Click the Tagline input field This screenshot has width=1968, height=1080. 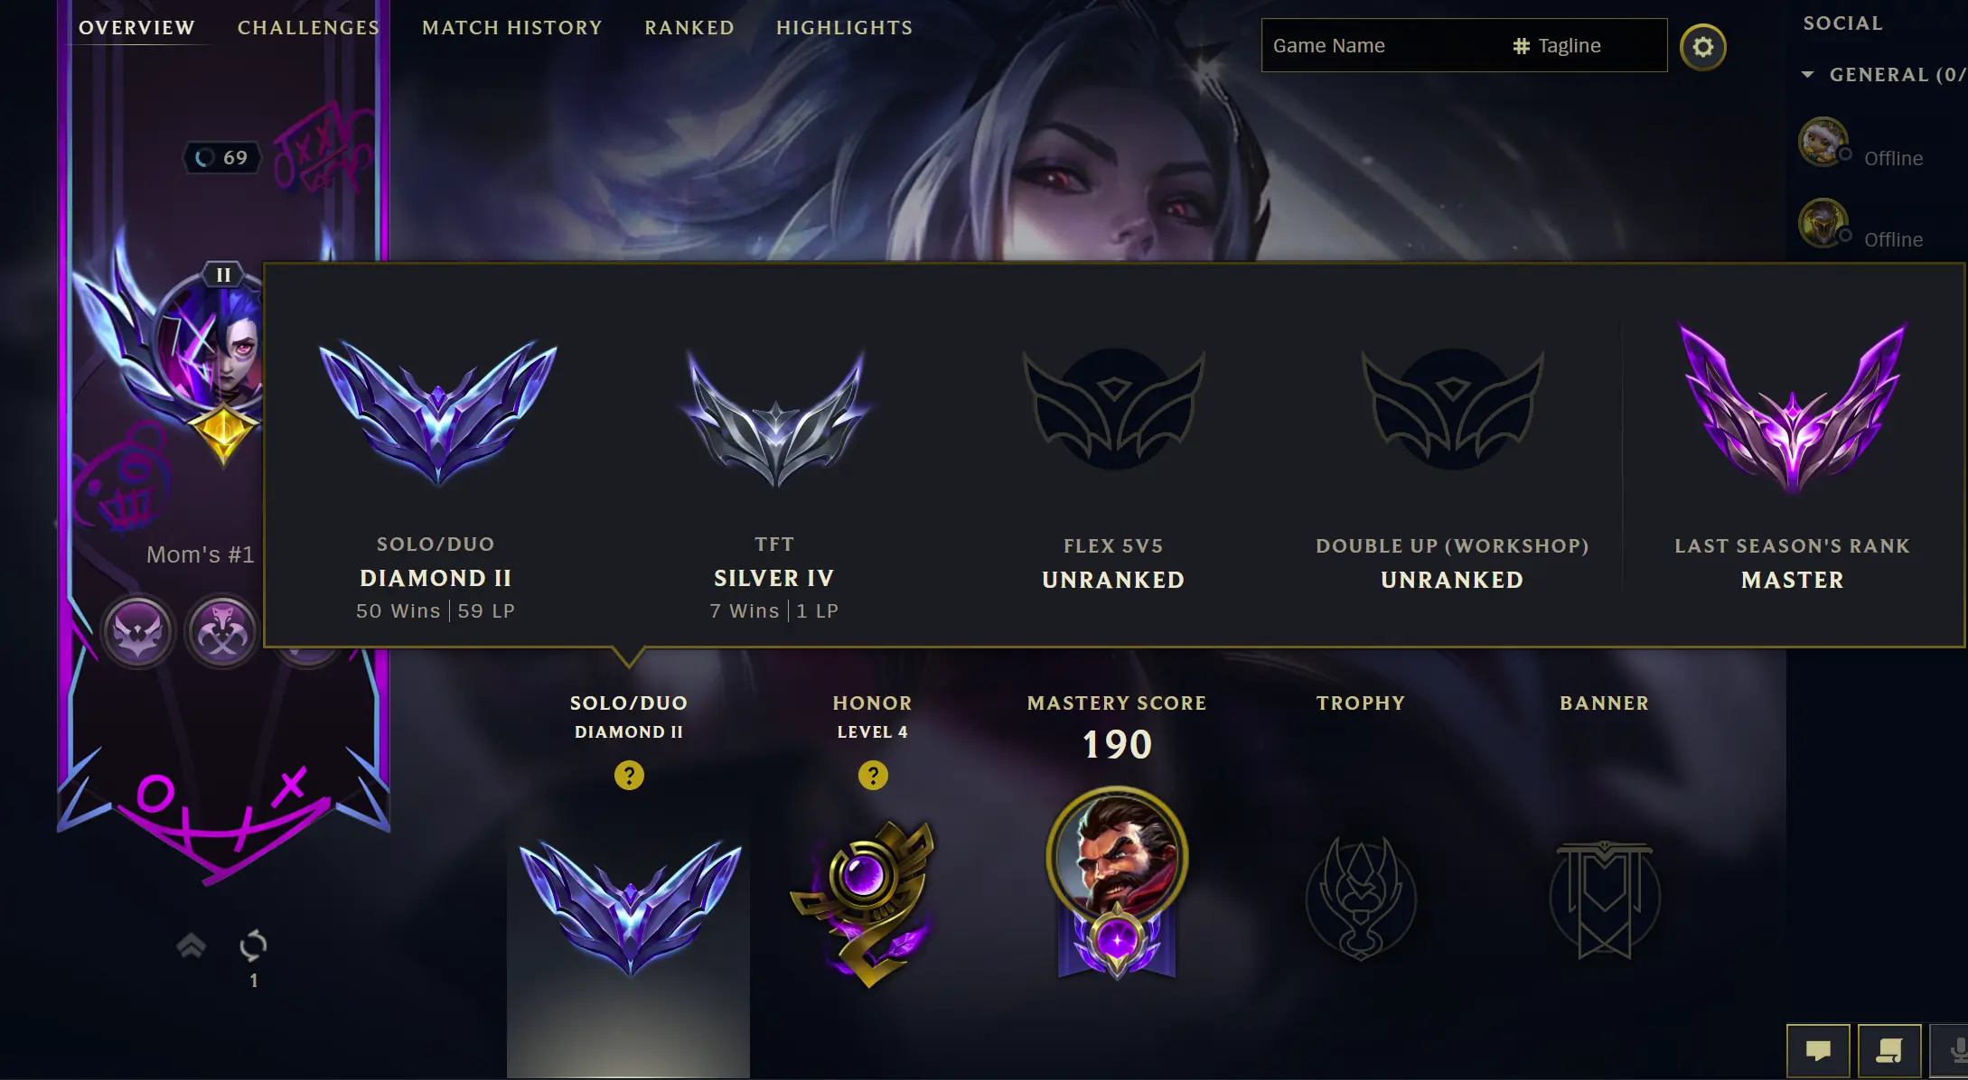coord(1587,45)
